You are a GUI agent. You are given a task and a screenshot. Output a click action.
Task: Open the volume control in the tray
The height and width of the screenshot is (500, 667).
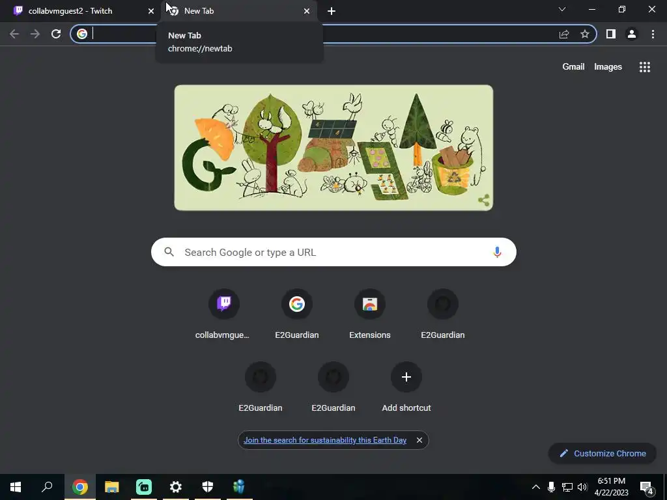[582, 487]
